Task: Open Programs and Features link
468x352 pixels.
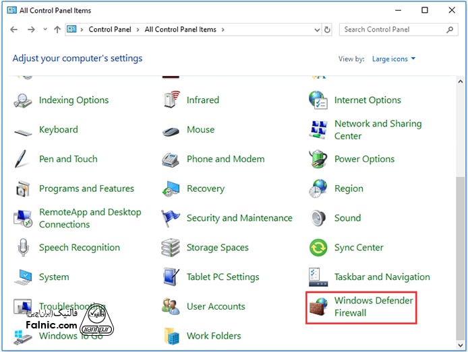Action: [86, 189]
